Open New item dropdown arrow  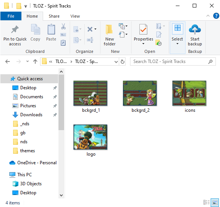point(127,26)
